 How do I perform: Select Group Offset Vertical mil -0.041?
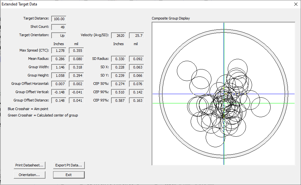(x=76, y=92)
